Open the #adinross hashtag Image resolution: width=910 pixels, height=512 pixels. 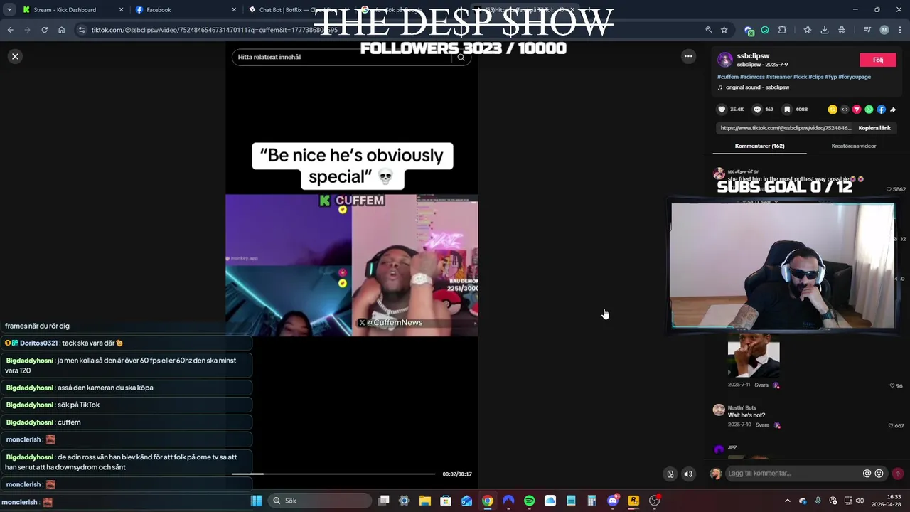point(751,77)
